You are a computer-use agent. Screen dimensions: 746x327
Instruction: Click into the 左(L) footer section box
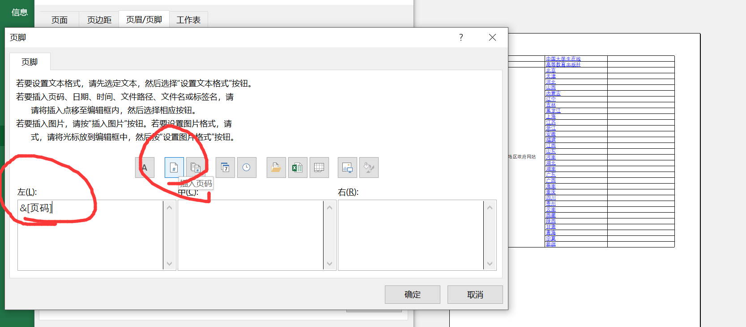tap(90, 235)
